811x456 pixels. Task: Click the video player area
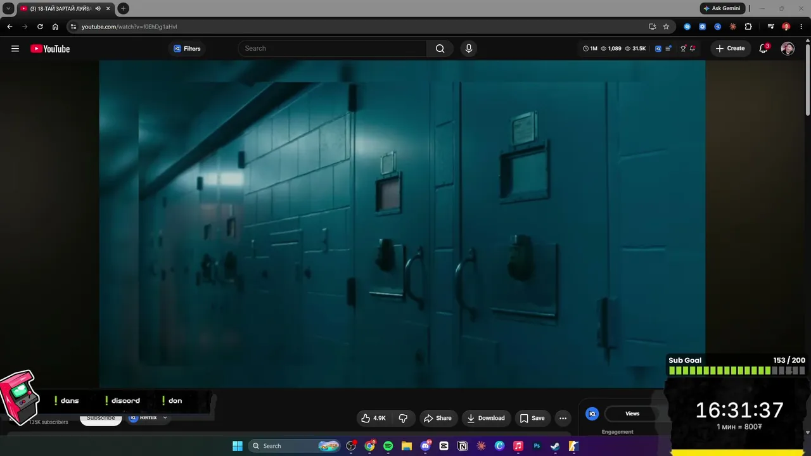402,224
